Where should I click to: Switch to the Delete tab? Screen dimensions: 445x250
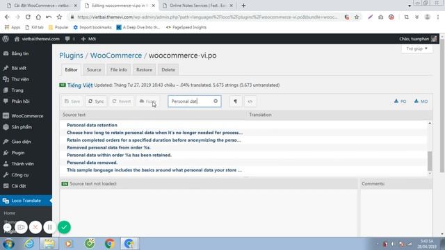coord(168,69)
